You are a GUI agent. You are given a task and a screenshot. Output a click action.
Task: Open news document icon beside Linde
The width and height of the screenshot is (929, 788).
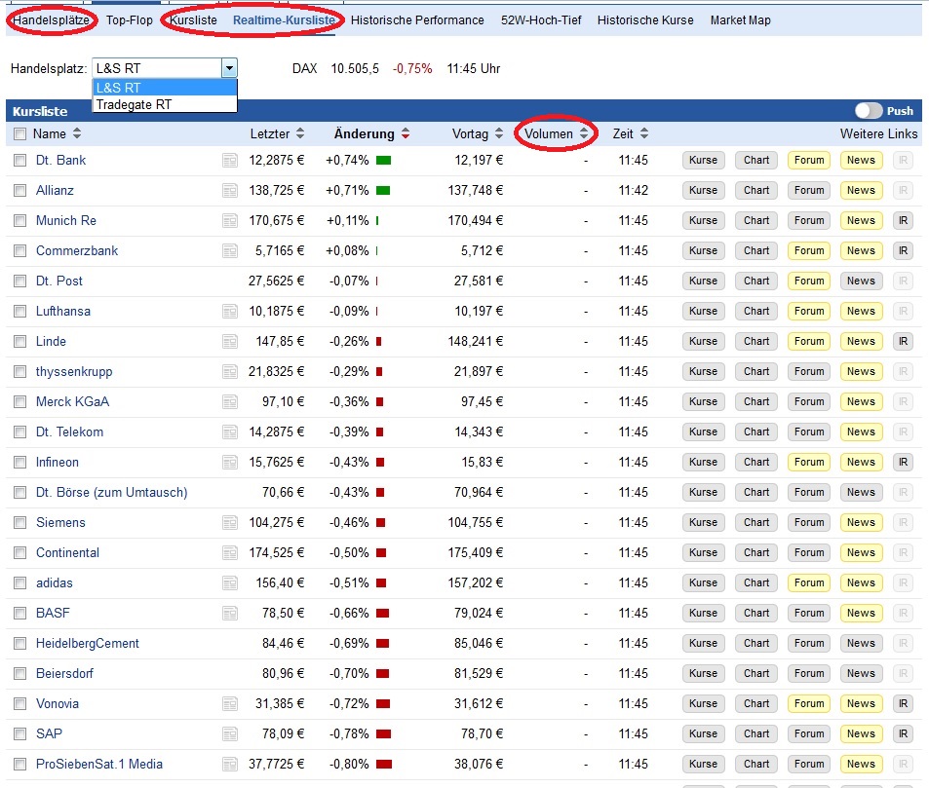tap(230, 342)
